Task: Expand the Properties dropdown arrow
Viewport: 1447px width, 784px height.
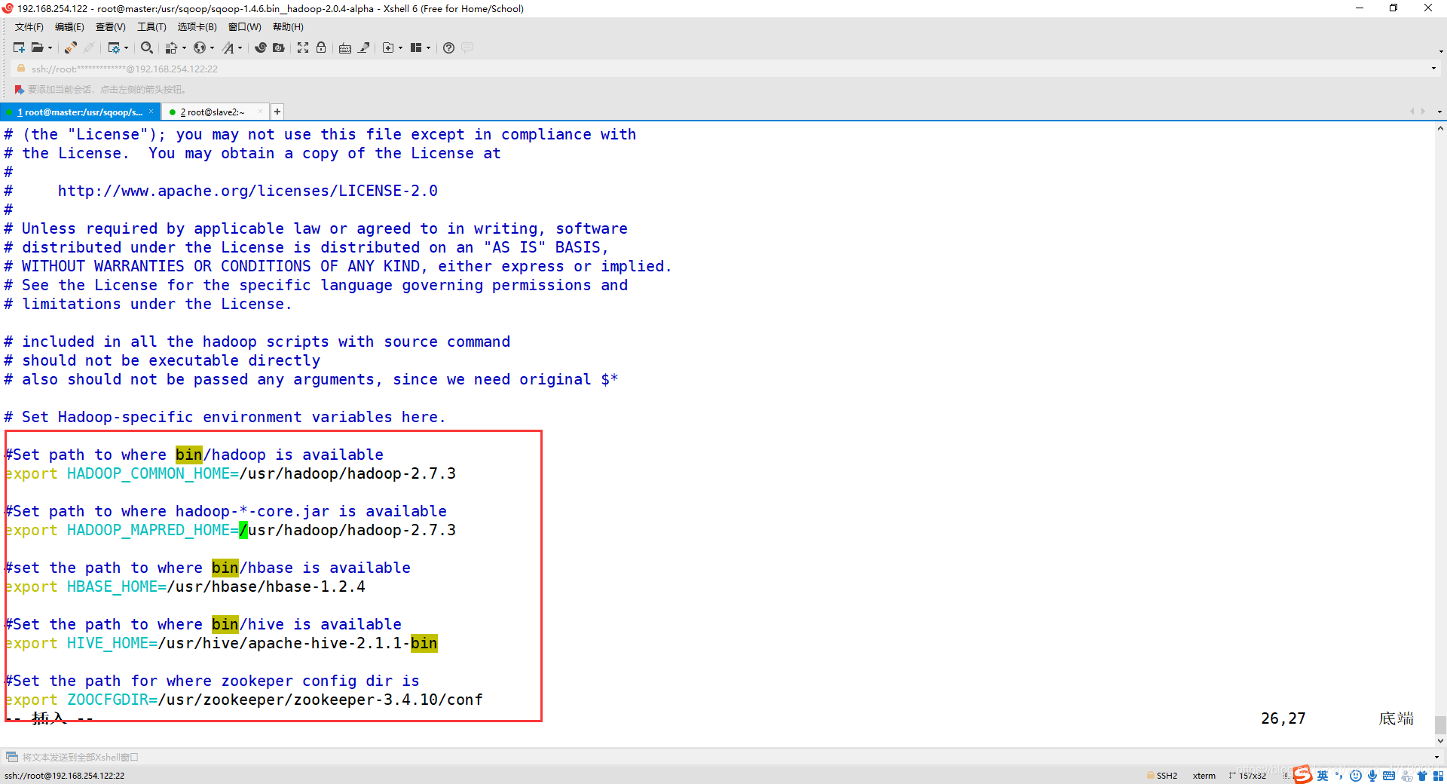Action: 126,47
